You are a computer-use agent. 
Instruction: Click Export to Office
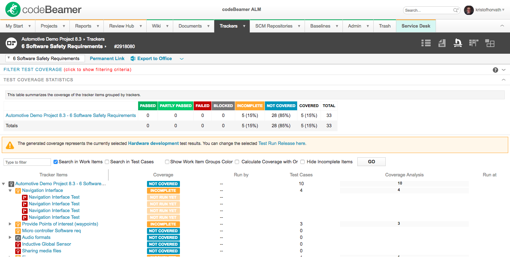point(155,59)
